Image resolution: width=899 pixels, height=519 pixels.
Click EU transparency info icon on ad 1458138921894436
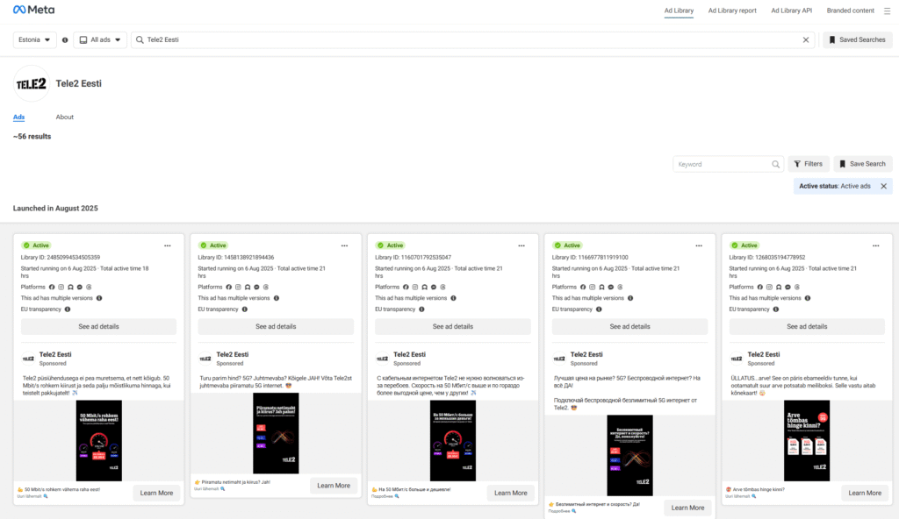click(x=245, y=309)
